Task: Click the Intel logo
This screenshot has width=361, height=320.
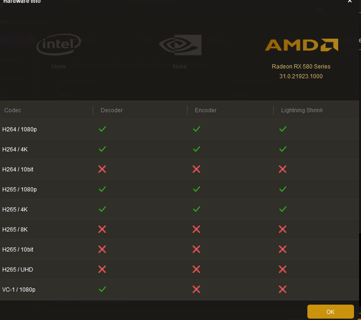Action: pyautogui.click(x=59, y=45)
